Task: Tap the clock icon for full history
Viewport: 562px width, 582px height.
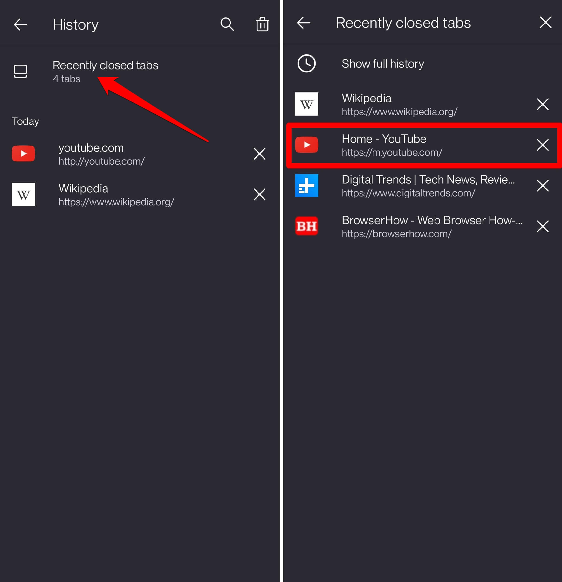Action: [x=306, y=63]
